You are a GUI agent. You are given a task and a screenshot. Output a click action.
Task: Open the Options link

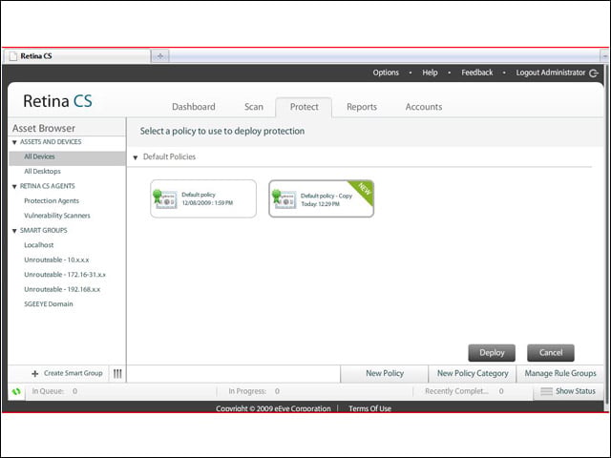[x=386, y=73]
